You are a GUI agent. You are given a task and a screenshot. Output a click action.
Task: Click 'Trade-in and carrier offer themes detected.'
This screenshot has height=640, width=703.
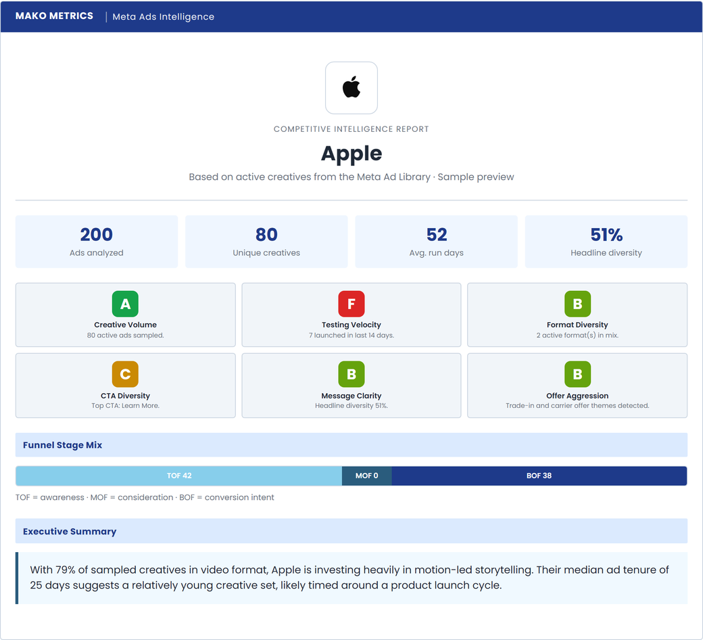[x=577, y=406]
